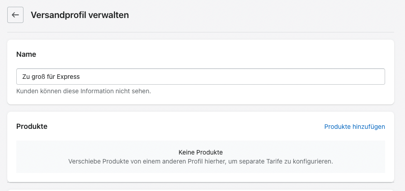Viewport: 405px width, 191px height.
Task: Click the Name input field
Action: pyautogui.click(x=200, y=77)
